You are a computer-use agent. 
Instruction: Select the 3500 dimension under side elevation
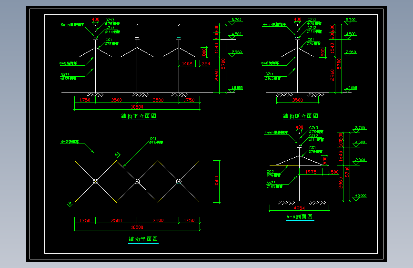tap(298, 100)
